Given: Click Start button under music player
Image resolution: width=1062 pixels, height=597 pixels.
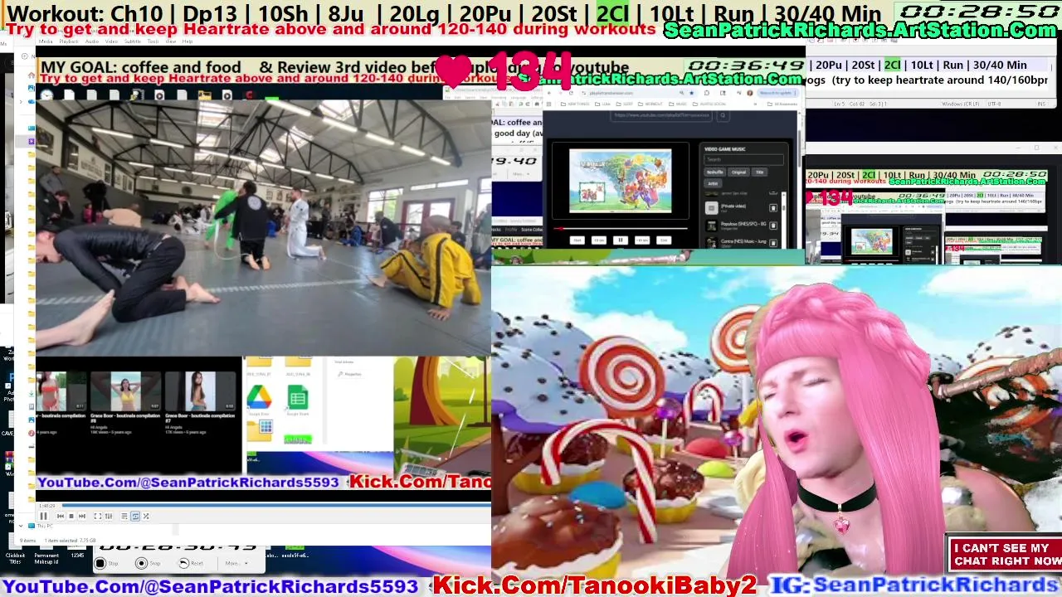Looking at the screenshot, I should pyautogui.click(x=577, y=240).
